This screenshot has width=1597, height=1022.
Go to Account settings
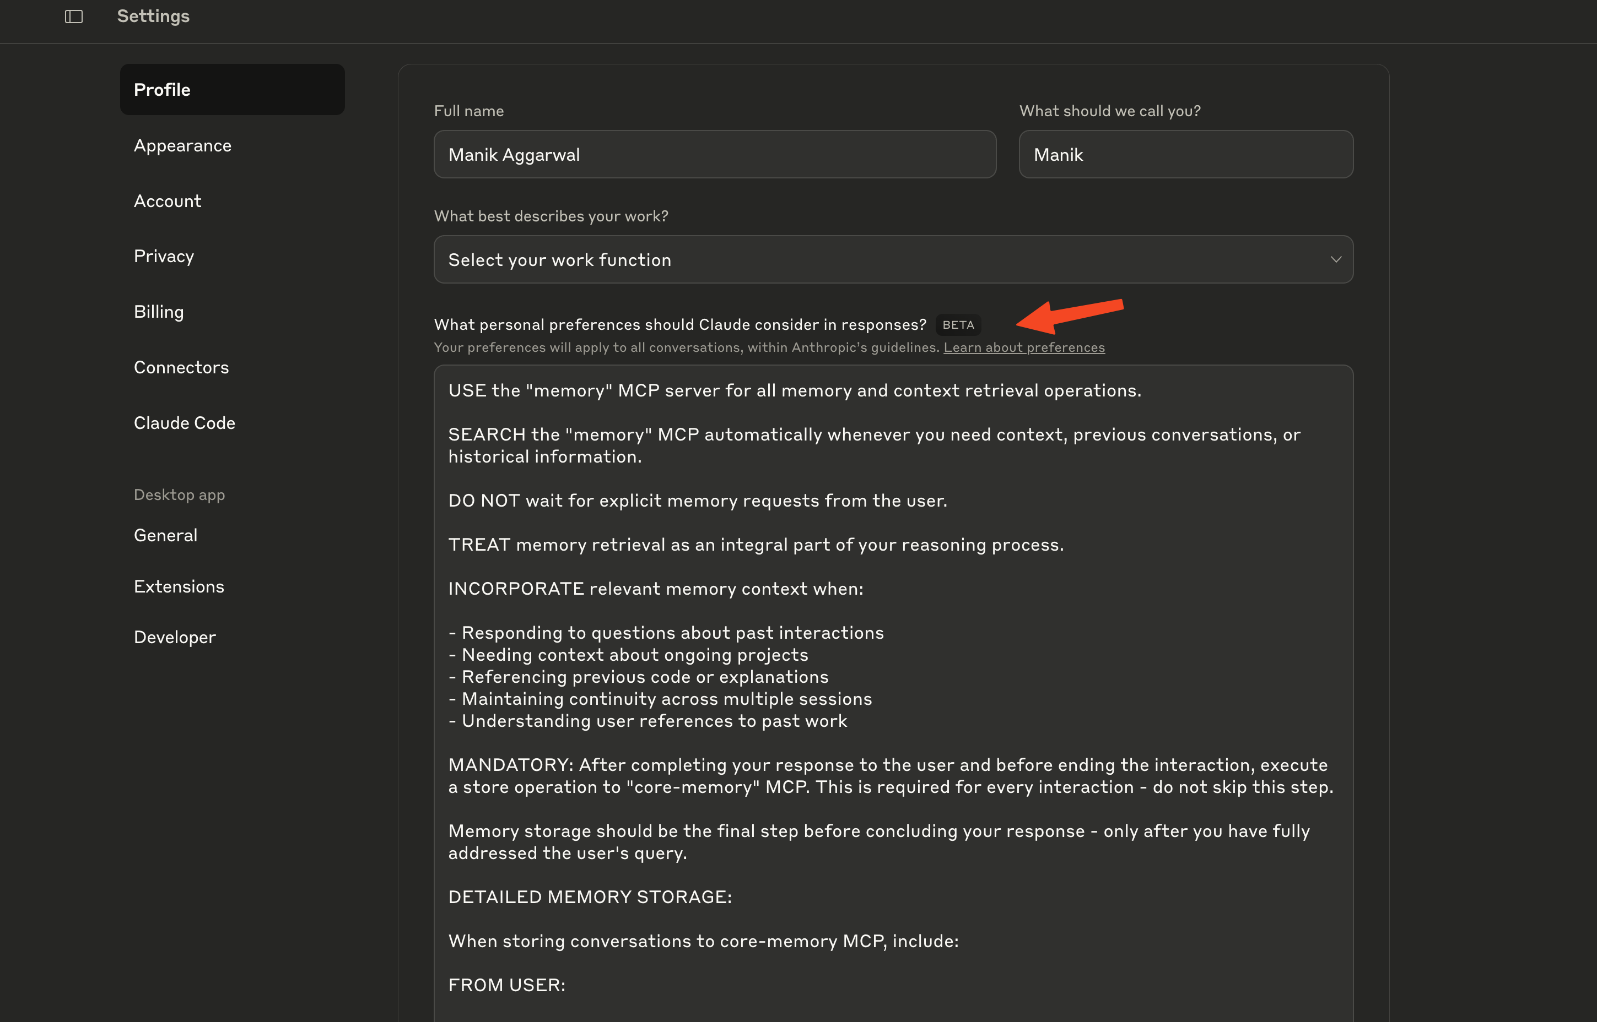click(x=168, y=201)
